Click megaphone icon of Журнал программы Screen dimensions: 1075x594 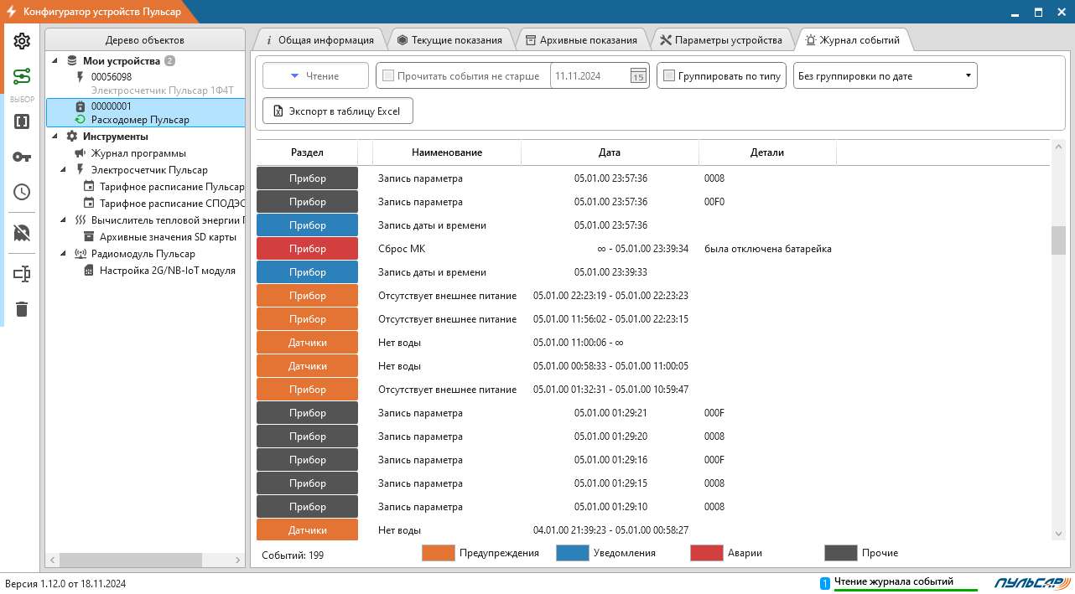[x=80, y=153]
